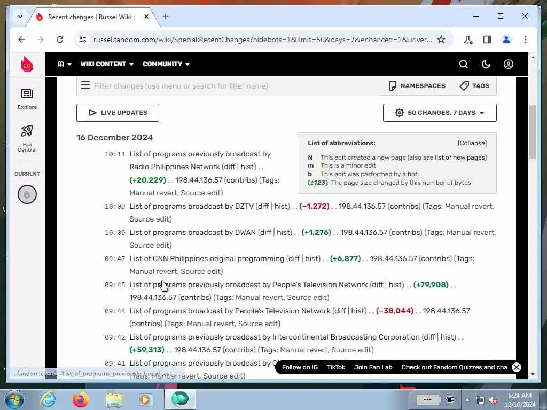The width and height of the screenshot is (547, 410).
Task: Expand the COMMUNITY menu
Action: pos(166,64)
